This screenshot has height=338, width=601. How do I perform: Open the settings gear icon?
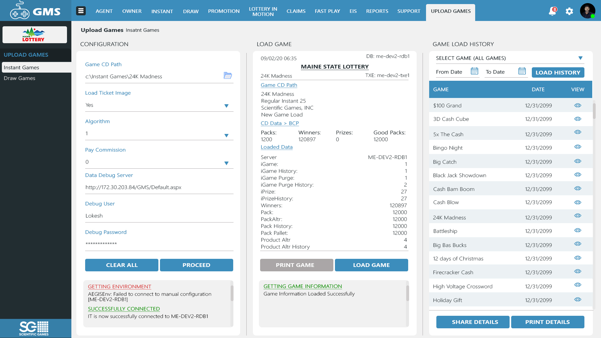point(569,11)
